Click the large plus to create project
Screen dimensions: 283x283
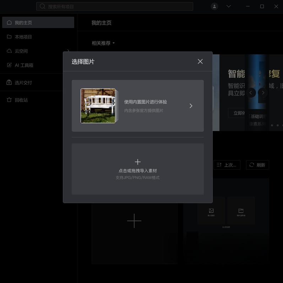[x=134, y=221]
